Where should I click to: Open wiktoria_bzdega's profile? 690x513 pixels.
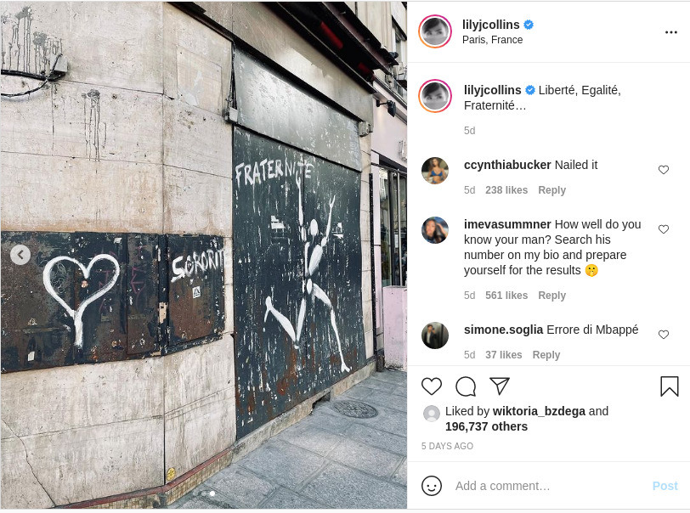tap(539, 411)
